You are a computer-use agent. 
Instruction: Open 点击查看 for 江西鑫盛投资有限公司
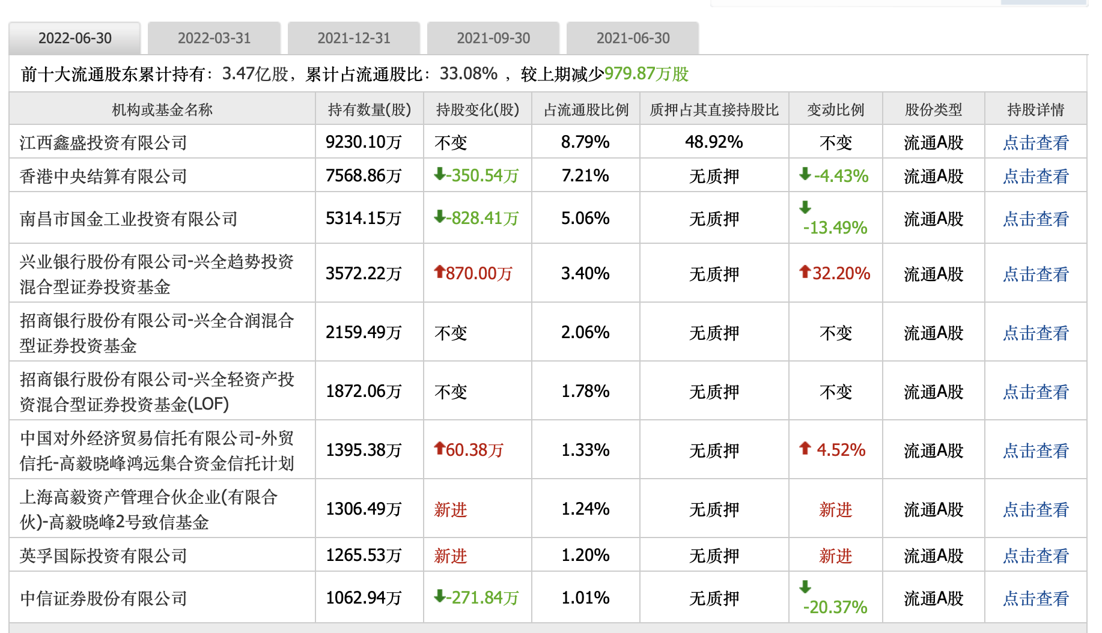point(1035,142)
